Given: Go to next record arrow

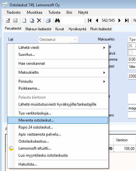Looking at the screenshot, I should tap(119, 20).
